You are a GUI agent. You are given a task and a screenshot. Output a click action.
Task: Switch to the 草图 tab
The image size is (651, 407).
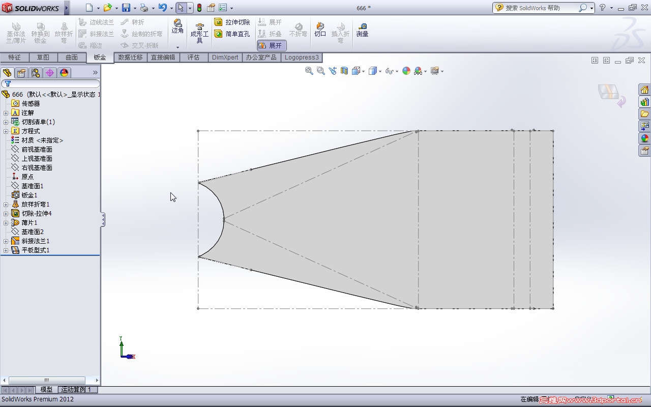click(43, 57)
